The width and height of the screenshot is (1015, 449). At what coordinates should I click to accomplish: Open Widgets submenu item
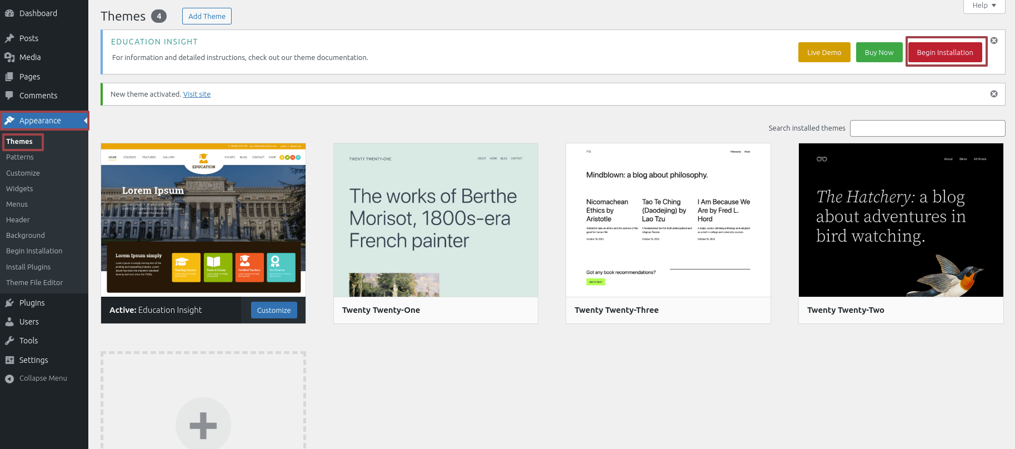(19, 189)
